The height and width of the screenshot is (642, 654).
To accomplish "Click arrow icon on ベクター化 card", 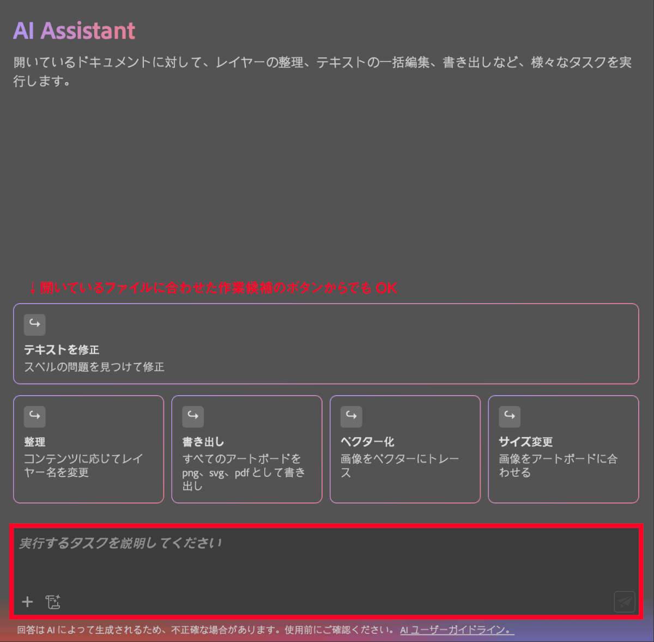I will coord(352,416).
